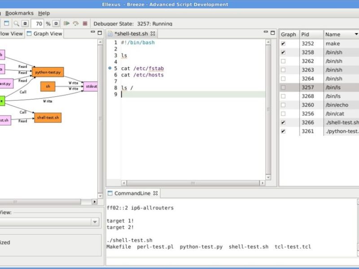The width and height of the screenshot is (359, 269).
Task: Open the View selector dropdown
Action: (94, 221)
